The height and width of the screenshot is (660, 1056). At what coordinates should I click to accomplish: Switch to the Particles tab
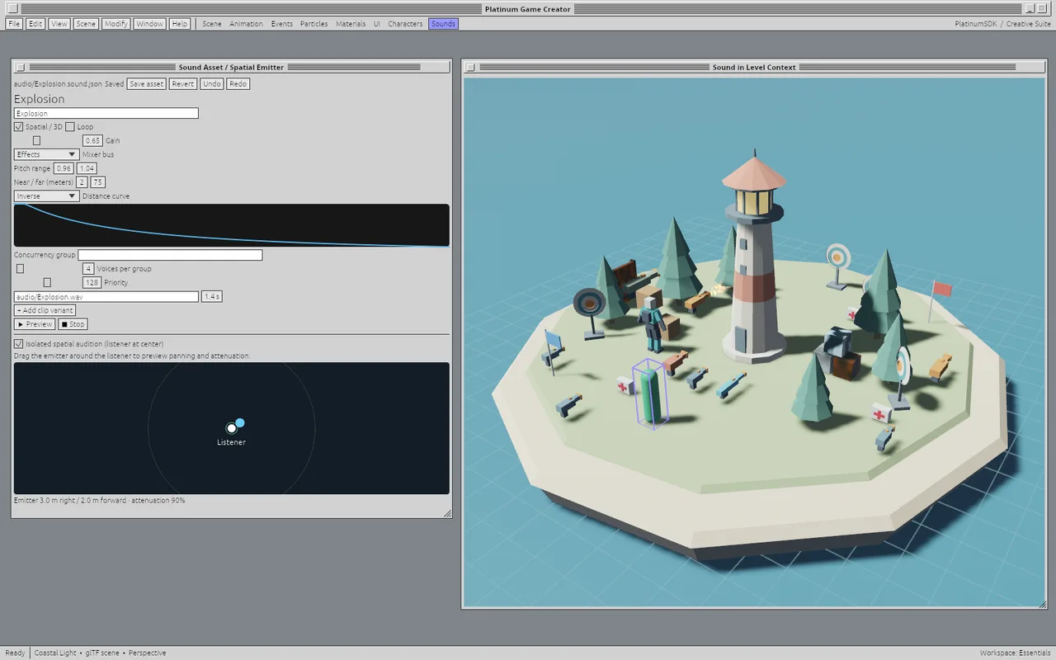314,24
